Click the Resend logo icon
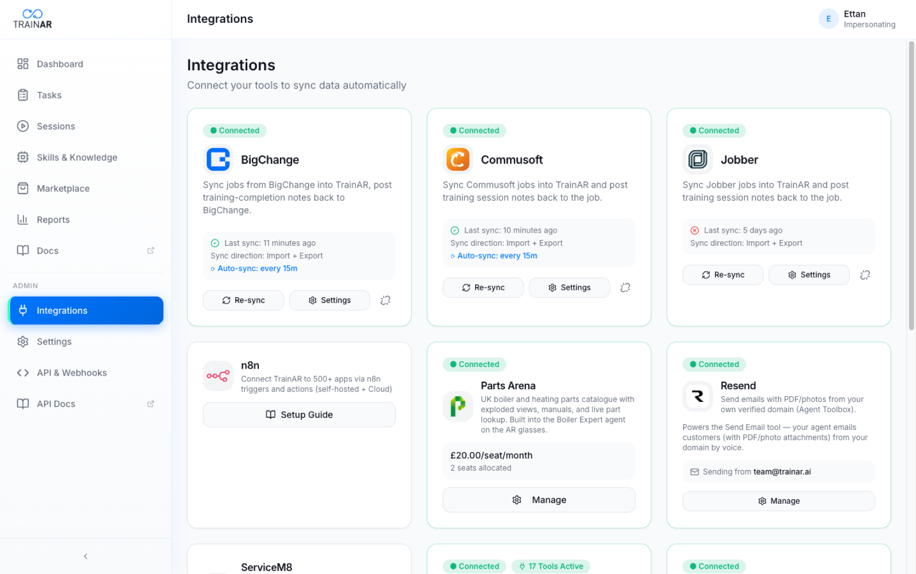This screenshot has width=916, height=574. point(697,396)
